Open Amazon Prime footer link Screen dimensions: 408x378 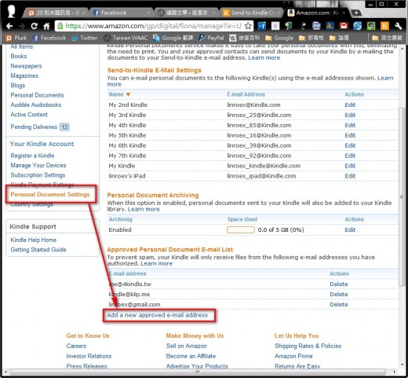293,356
